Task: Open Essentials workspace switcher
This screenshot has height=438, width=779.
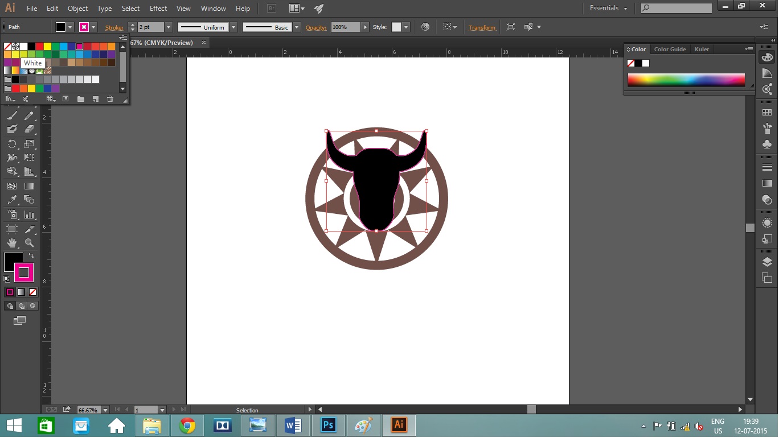Action: 608,8
